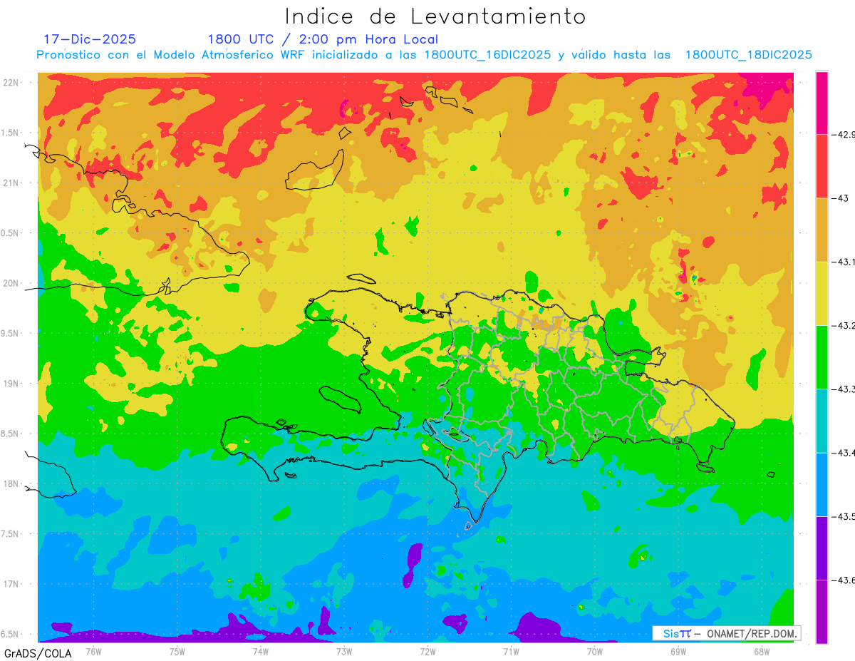
Task: Pick the blue swatch between -43.4 and -43.5
Action: (822, 484)
